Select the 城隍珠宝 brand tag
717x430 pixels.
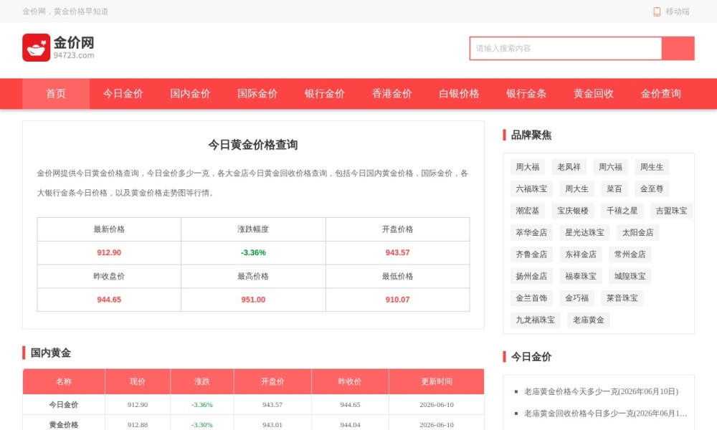pyautogui.click(x=630, y=276)
